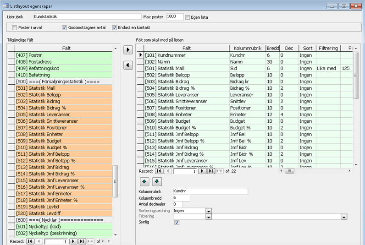Click the Kolumnrubrik column header
The image size is (365, 245).
tap(247, 48)
